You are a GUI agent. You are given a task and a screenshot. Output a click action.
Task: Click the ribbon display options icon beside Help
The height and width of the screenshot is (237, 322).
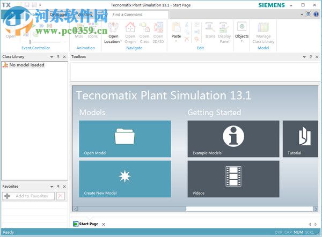coord(308,14)
